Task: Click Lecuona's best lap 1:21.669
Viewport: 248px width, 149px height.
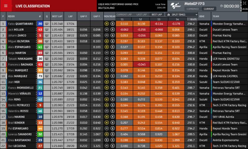Action: click(x=57, y=146)
